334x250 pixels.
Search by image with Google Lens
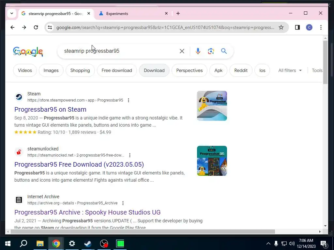211,51
